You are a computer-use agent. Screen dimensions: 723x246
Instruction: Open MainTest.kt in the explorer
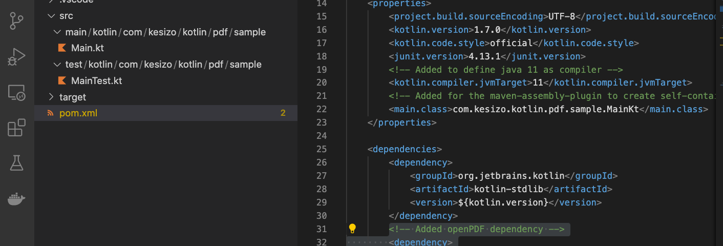point(97,81)
